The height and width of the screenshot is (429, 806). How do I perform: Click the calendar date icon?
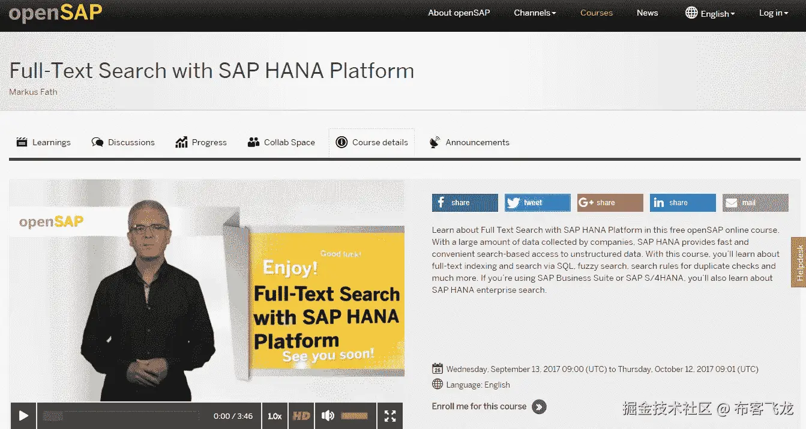(x=438, y=369)
